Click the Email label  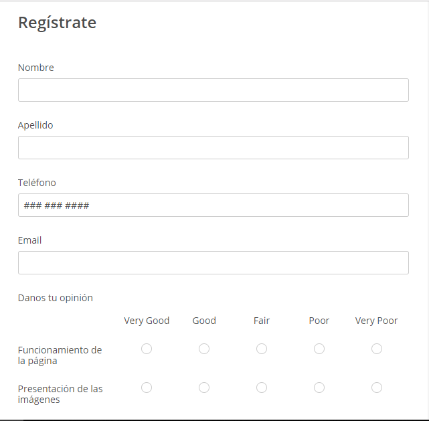click(x=30, y=240)
